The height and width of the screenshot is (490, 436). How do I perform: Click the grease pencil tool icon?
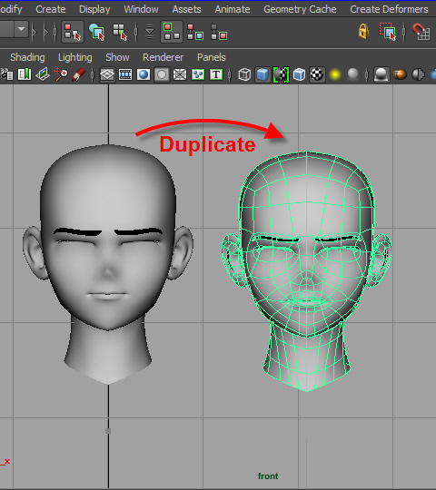tap(78, 74)
